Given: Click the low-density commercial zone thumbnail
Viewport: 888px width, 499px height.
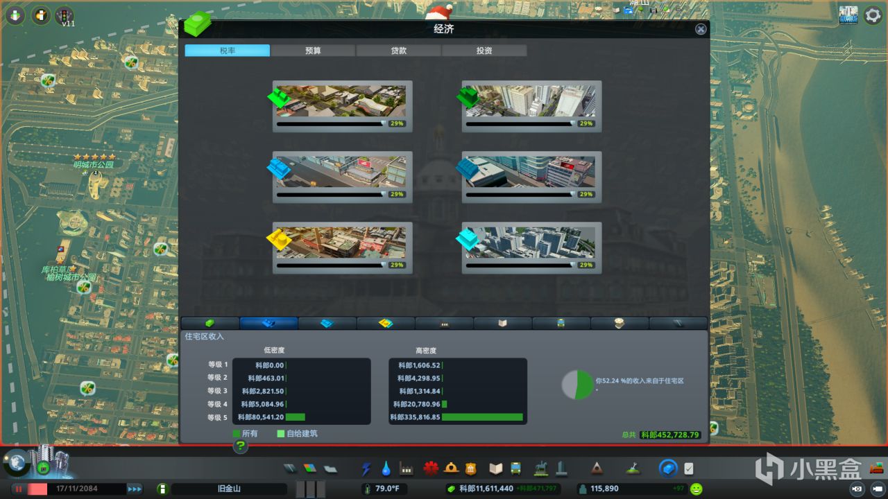Looking at the screenshot, I should click(x=341, y=172).
